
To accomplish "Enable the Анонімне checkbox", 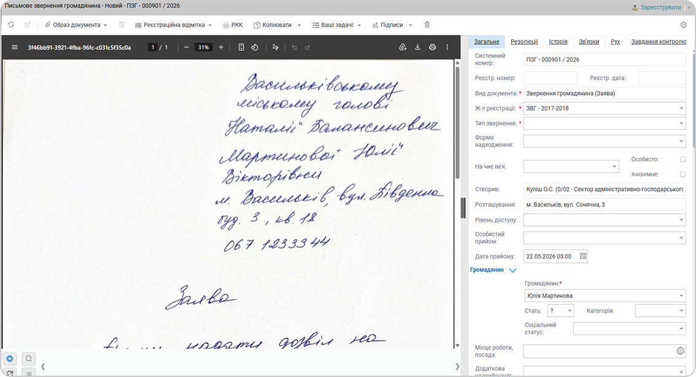I will [x=682, y=174].
